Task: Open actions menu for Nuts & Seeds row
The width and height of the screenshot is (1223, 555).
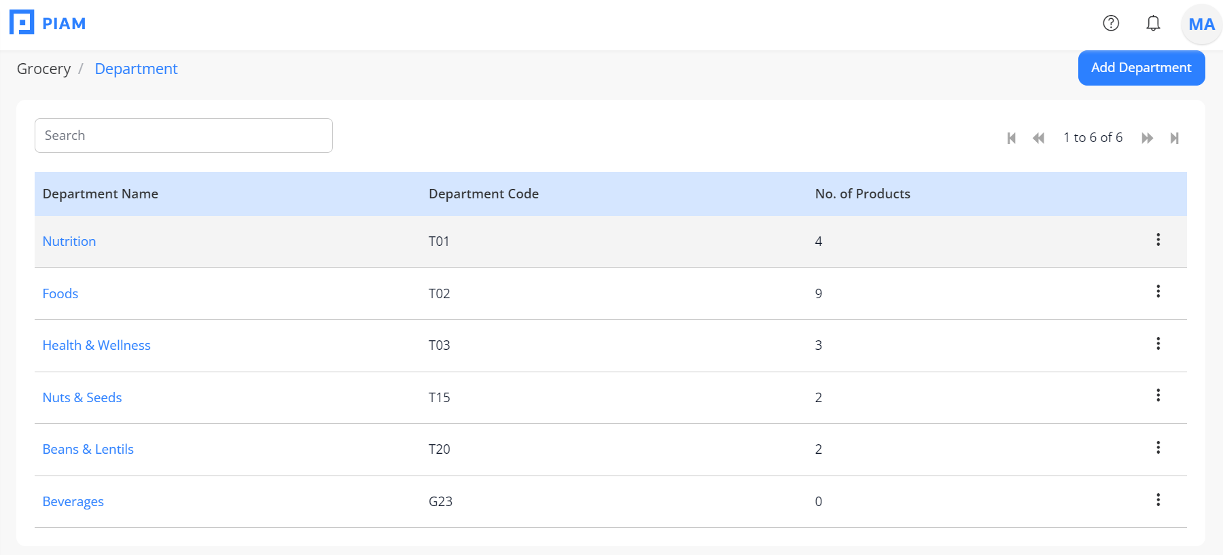Action: tap(1158, 395)
